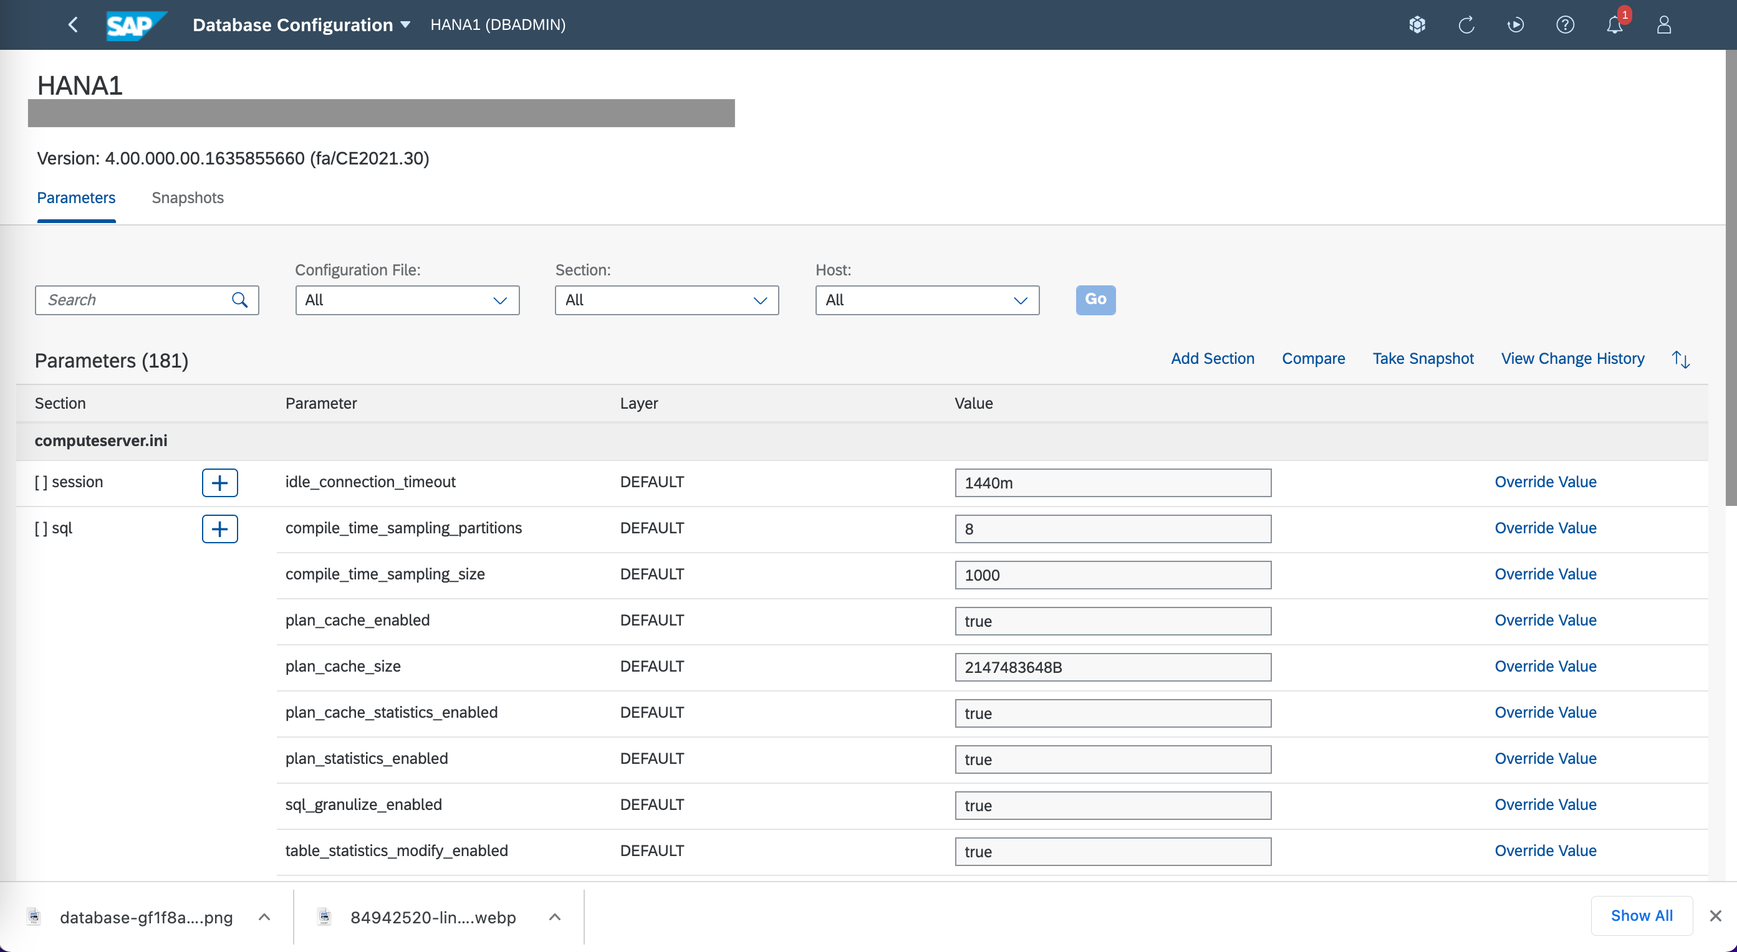Click the plus button for sql section
The height and width of the screenshot is (952, 1737).
(x=219, y=528)
